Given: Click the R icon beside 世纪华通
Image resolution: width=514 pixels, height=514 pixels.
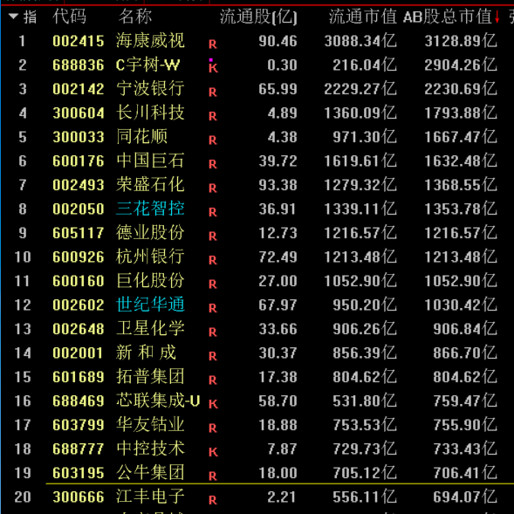Looking at the screenshot, I should 213,308.
